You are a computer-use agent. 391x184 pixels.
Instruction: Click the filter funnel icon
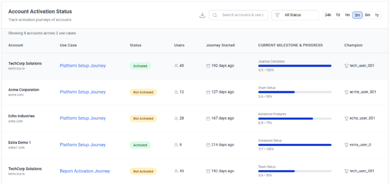coord(277,15)
